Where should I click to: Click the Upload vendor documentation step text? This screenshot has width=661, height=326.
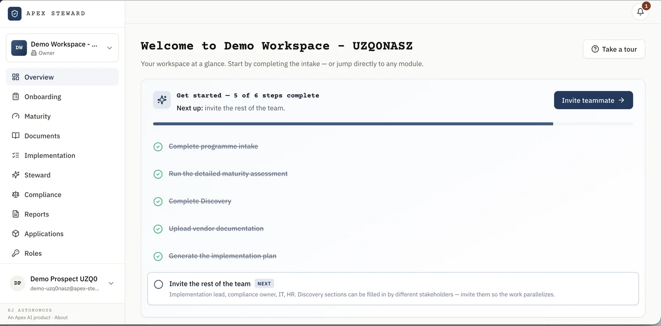[x=216, y=228]
